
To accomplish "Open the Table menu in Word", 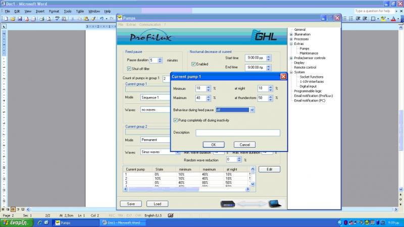I will pyautogui.click(x=80, y=11).
